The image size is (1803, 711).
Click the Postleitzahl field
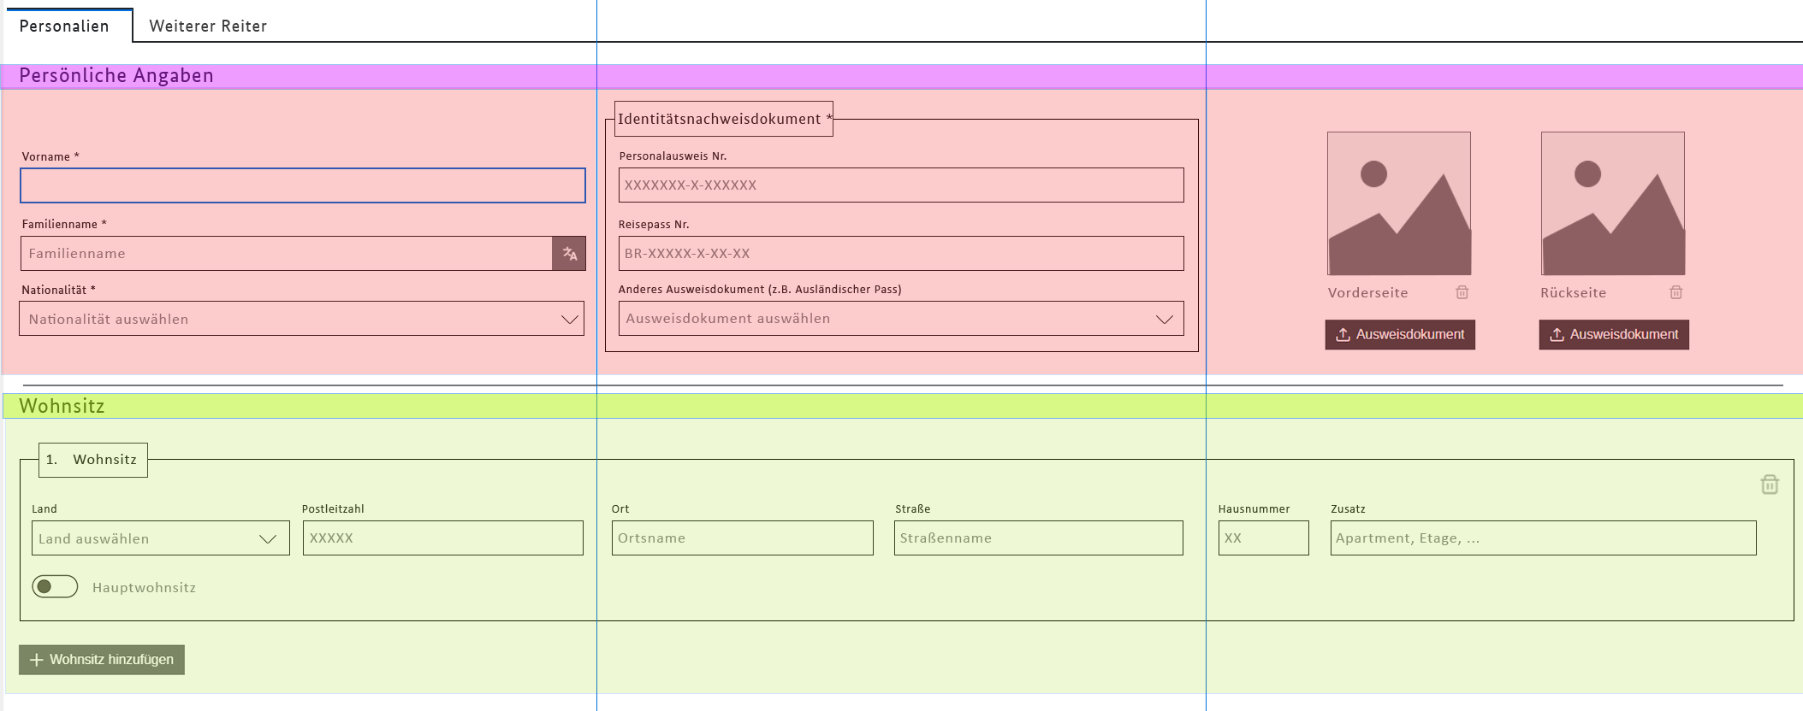point(443,538)
